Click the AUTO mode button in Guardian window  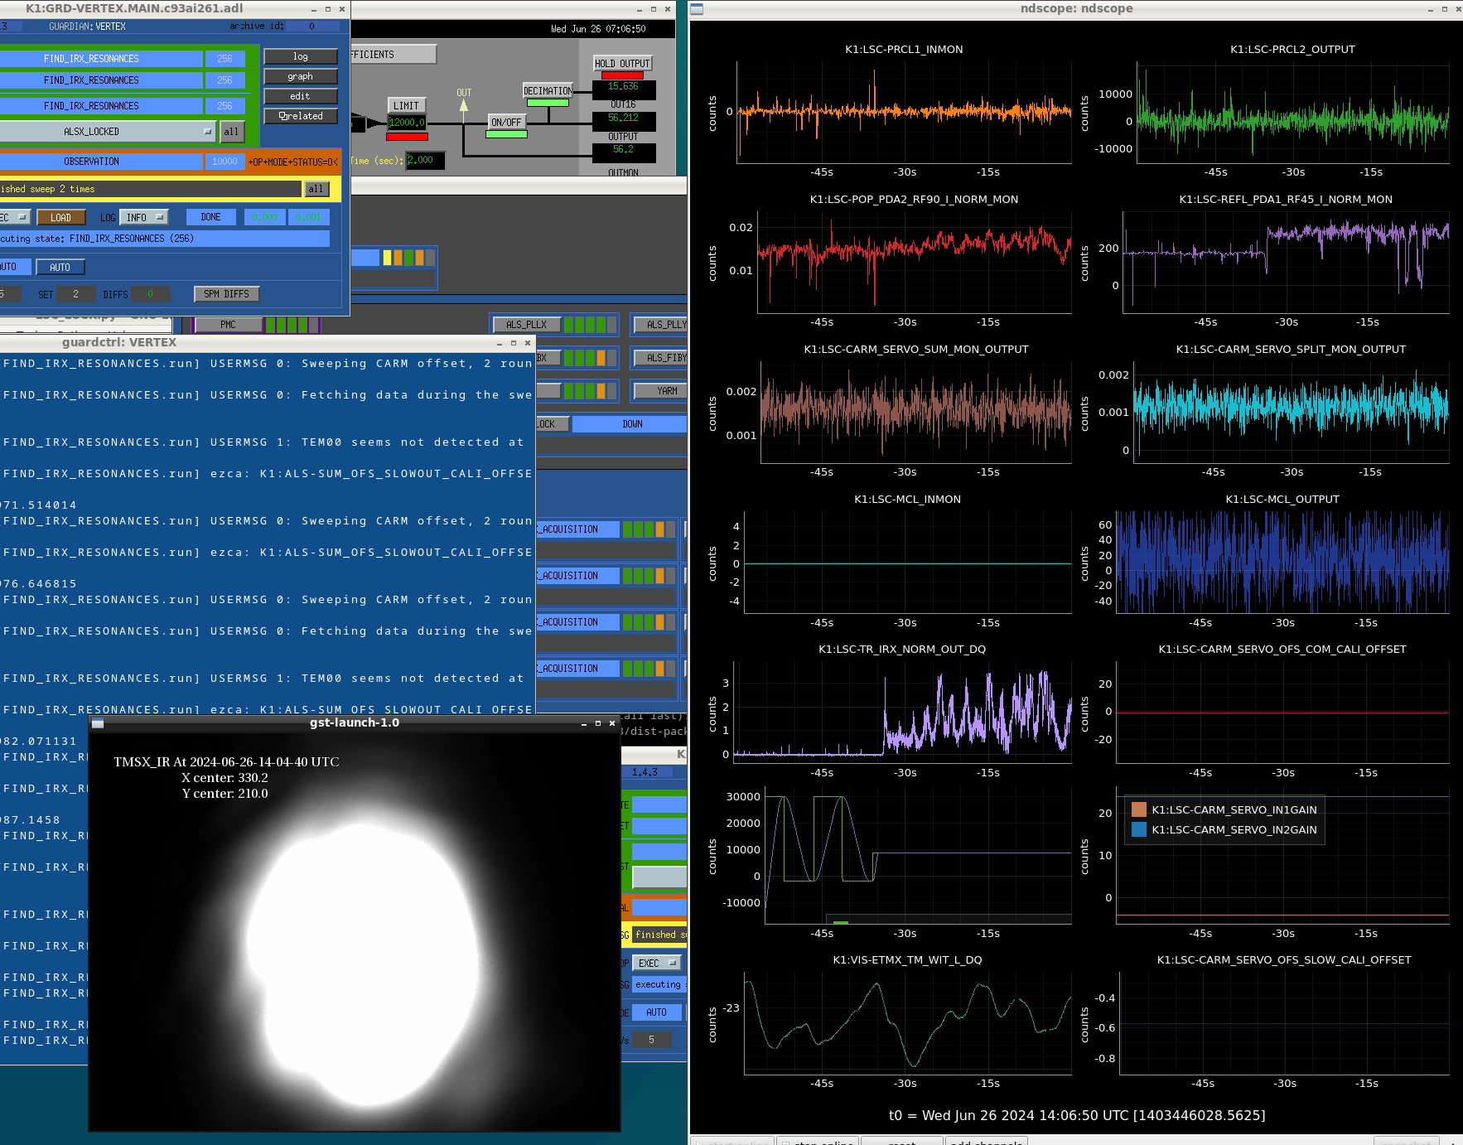click(x=60, y=267)
